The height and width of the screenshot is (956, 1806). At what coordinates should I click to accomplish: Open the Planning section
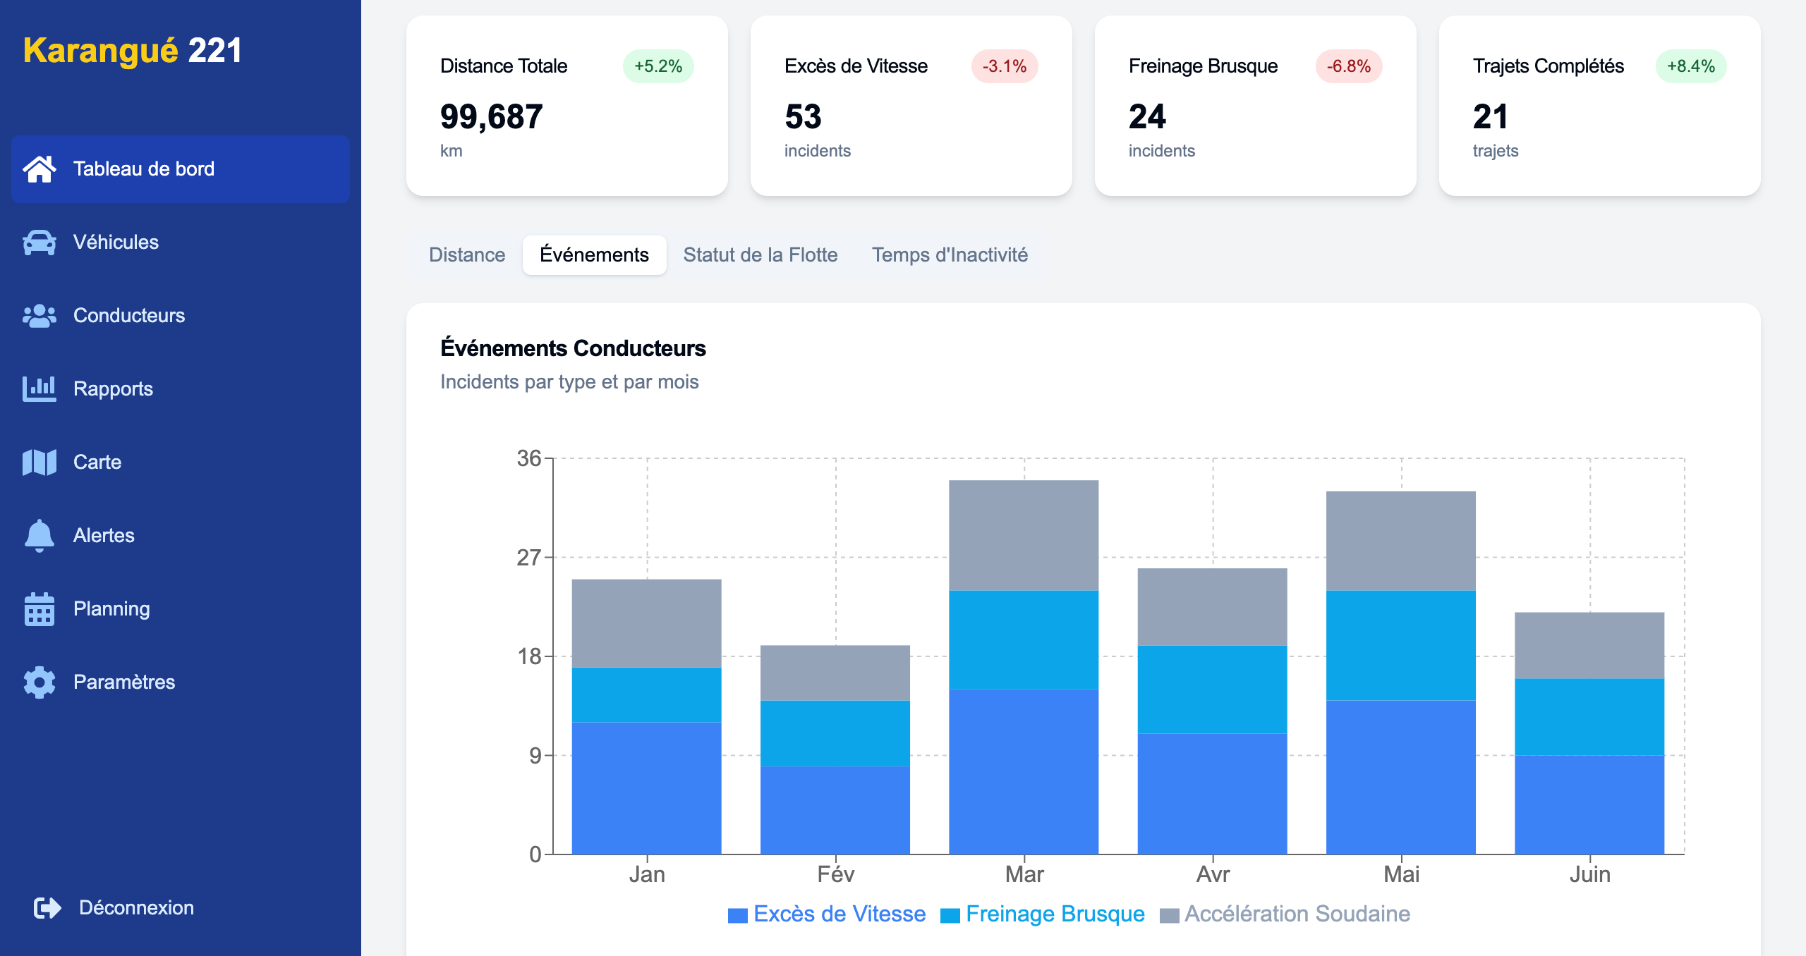181,609
